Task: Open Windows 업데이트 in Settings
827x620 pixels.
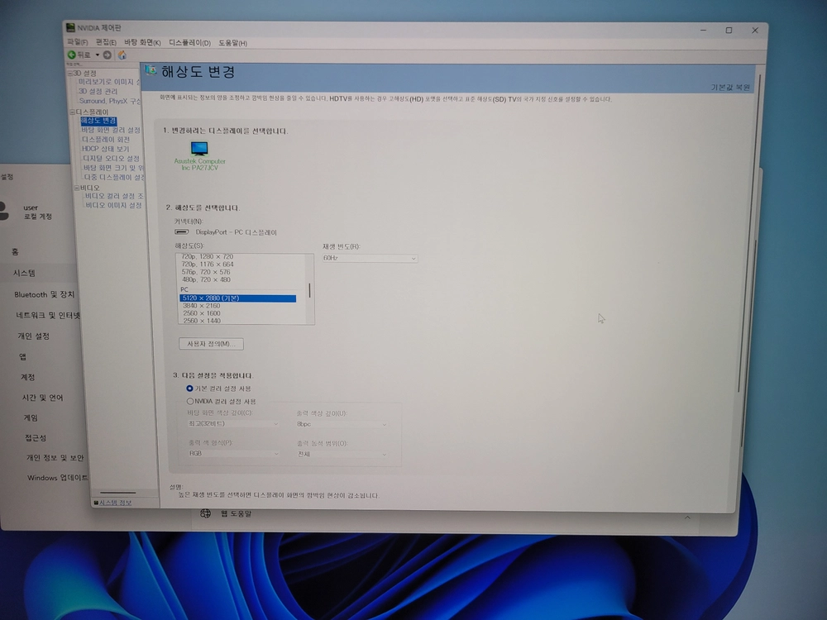Action: tap(58, 478)
